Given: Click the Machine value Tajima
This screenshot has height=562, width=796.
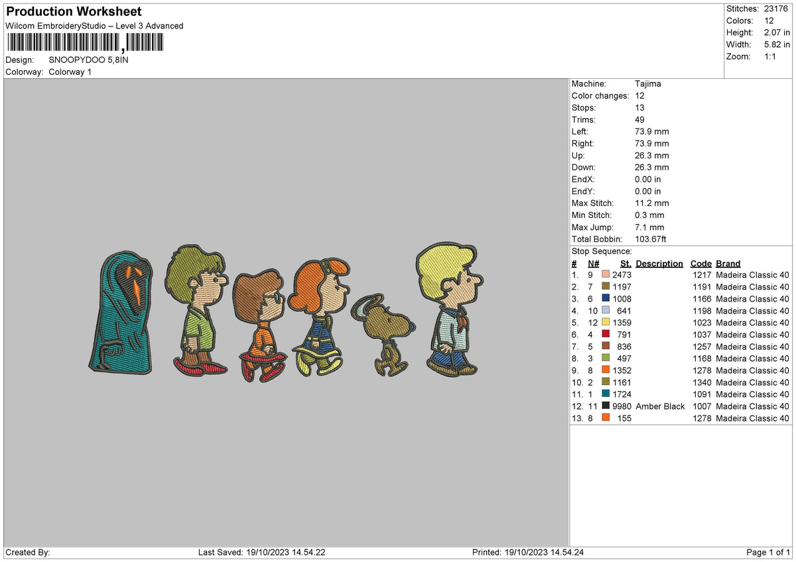Looking at the screenshot, I should [647, 84].
